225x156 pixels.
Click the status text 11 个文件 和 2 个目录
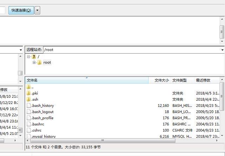click(x=44, y=147)
